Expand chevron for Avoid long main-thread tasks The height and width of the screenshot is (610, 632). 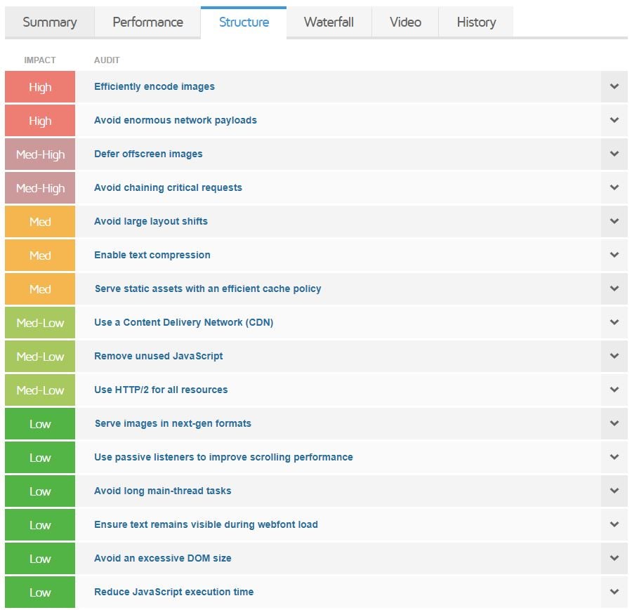(614, 491)
